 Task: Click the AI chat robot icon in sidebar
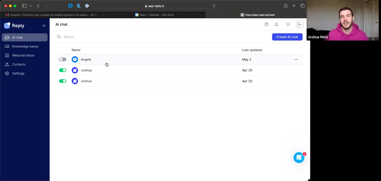point(7,37)
